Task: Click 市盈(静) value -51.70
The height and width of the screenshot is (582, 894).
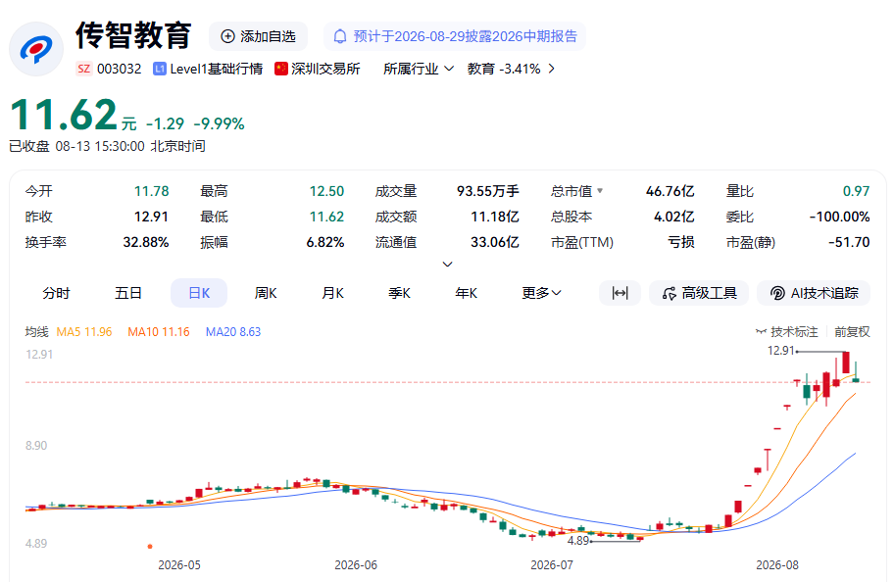Action: pos(850,242)
